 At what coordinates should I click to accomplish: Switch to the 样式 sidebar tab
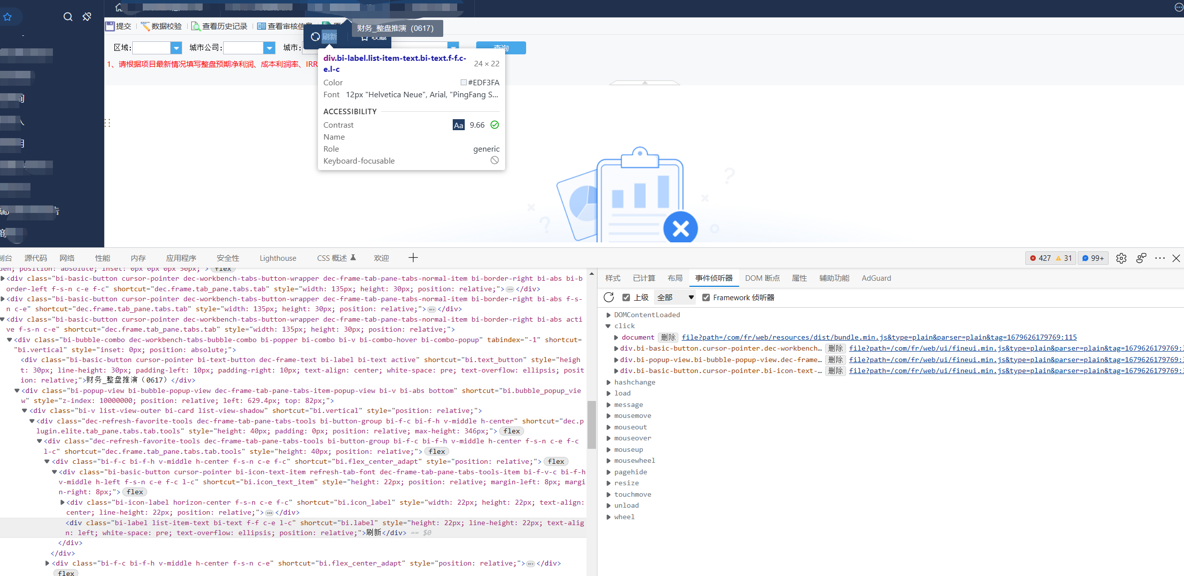613,278
